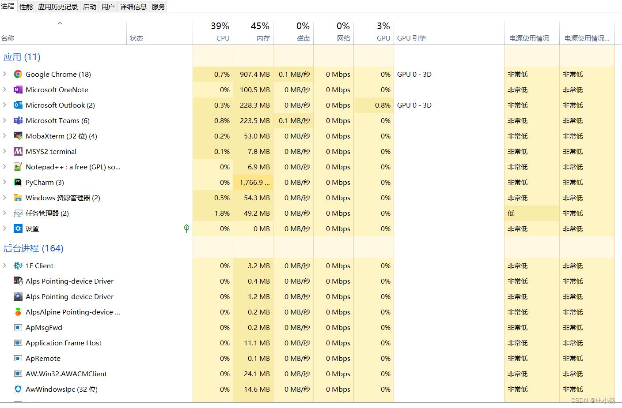
Task: Expand the Microsoft OneNote row
Action: point(4,90)
